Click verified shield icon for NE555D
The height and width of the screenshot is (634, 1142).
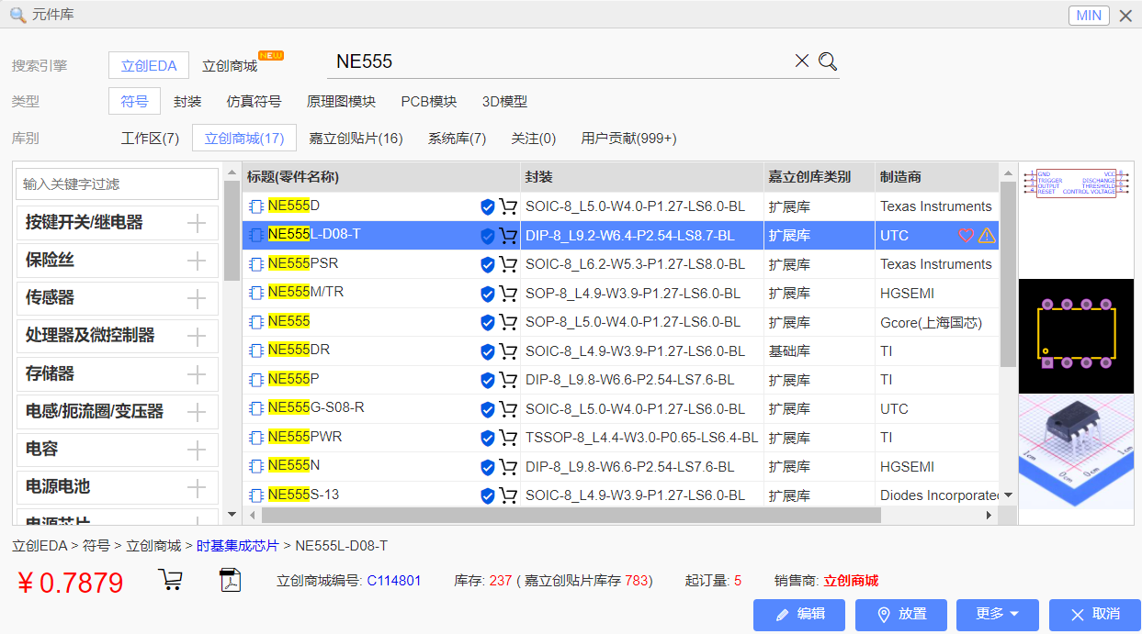click(488, 207)
